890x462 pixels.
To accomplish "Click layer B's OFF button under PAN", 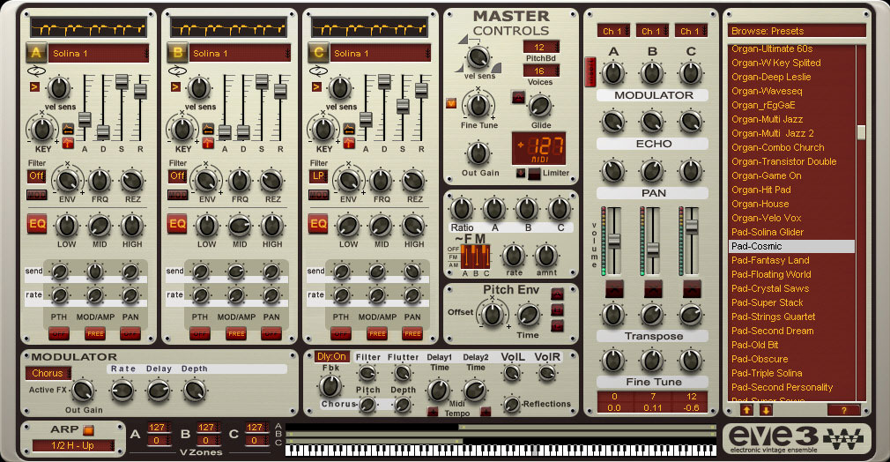I will coord(271,333).
